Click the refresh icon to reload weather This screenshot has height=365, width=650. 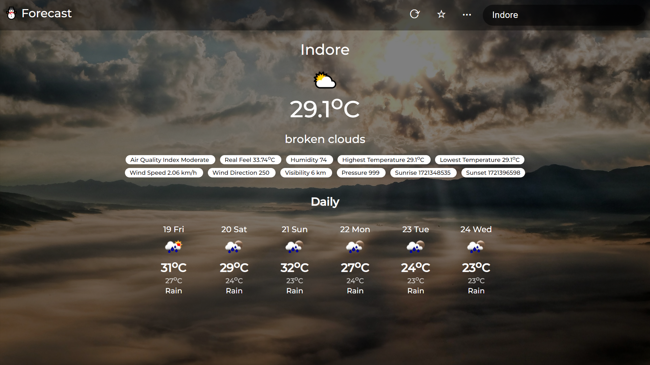414,14
